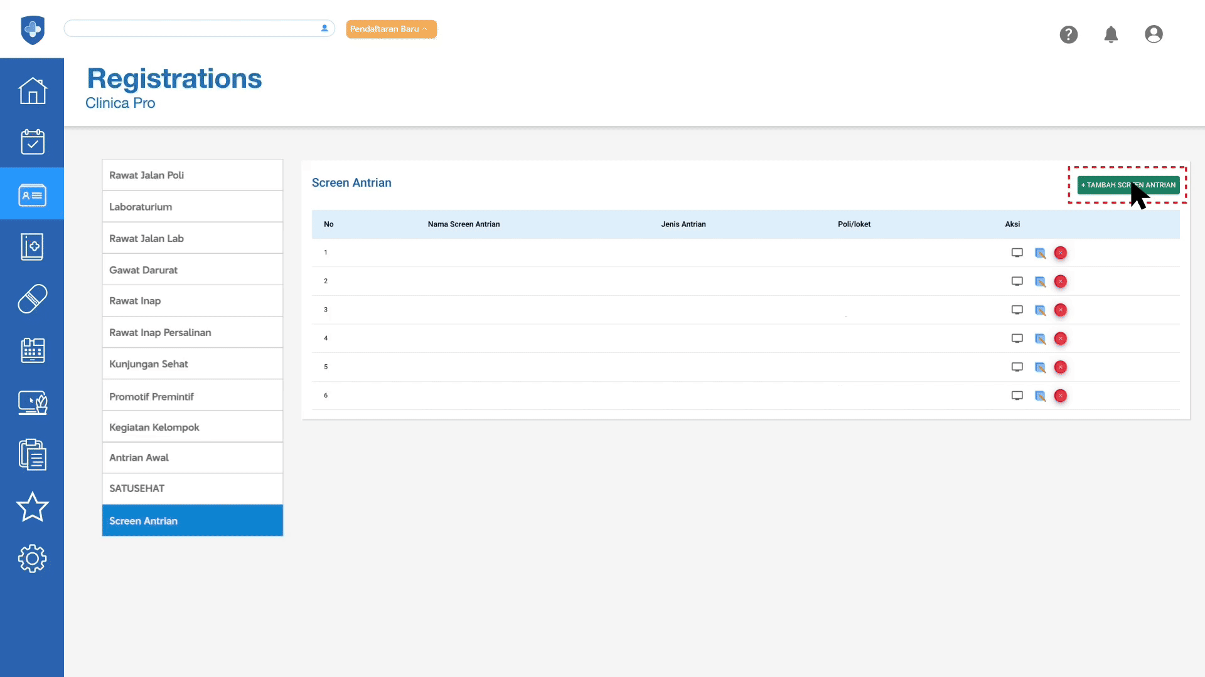Open the settings gear sidebar icon

coord(32,558)
